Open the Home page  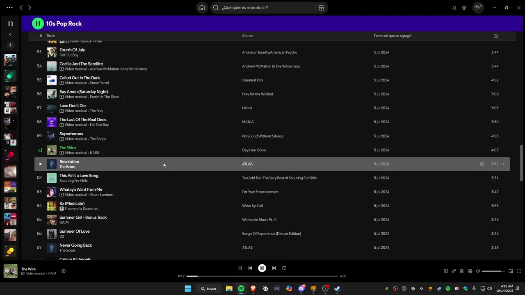point(202,7)
